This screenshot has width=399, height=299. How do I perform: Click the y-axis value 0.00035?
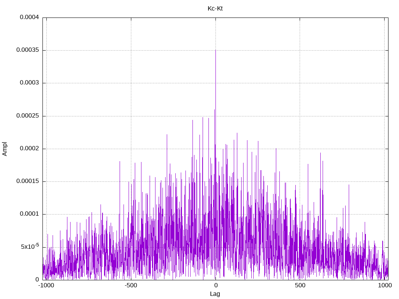(28, 50)
